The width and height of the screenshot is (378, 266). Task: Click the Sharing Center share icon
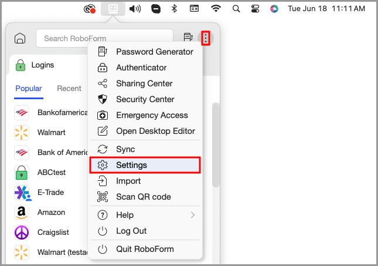[103, 83]
